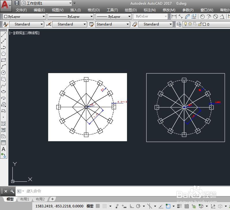Toggle isometric drafting in status bar

click(149, 206)
